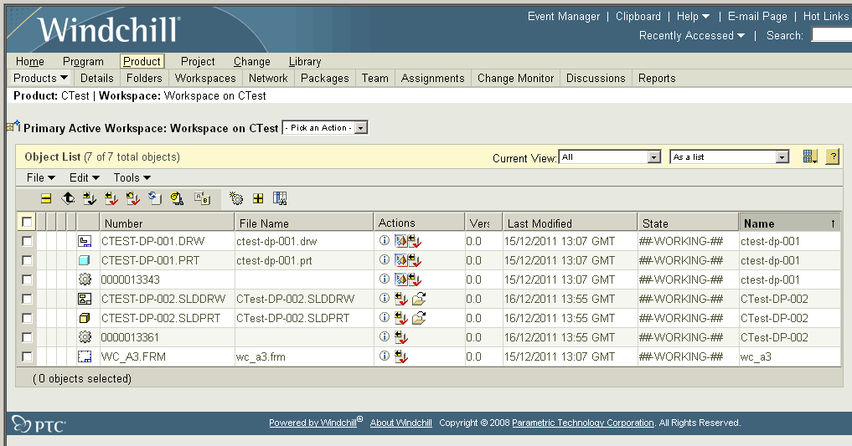
Task: Open the Change Monitor subtab
Action: point(516,78)
